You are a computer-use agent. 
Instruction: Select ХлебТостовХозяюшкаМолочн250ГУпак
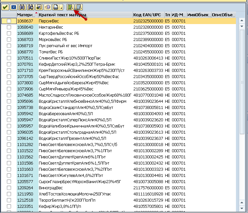pos(75,194)
